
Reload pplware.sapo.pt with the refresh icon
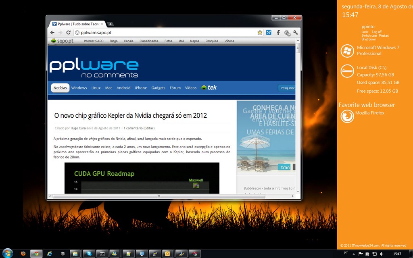pyautogui.click(x=68, y=32)
